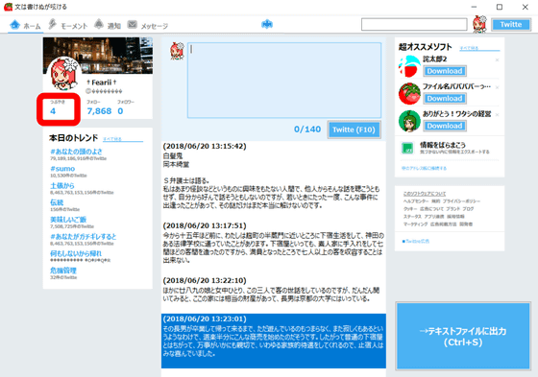Open the マーケティング footer link
The height and width of the screenshot is (377, 538).
click(415, 224)
